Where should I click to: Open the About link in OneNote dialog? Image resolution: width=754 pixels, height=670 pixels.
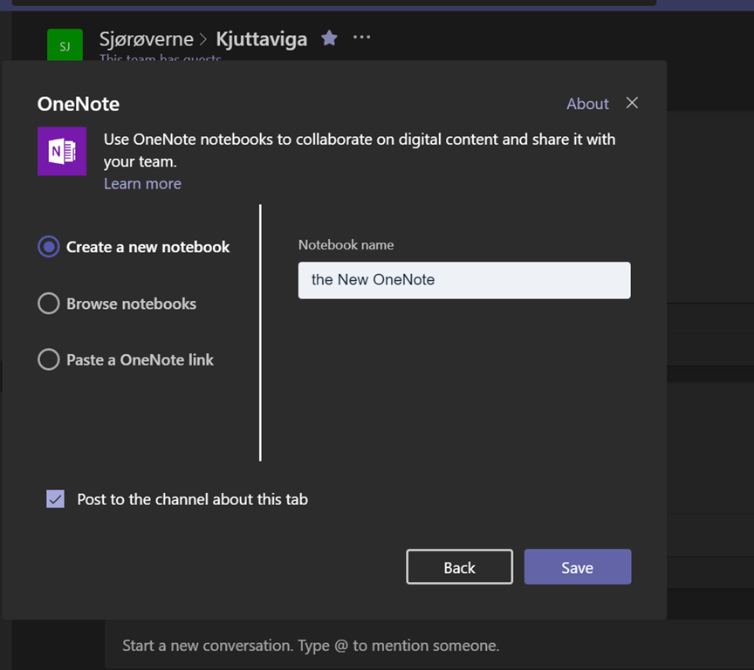(x=587, y=104)
